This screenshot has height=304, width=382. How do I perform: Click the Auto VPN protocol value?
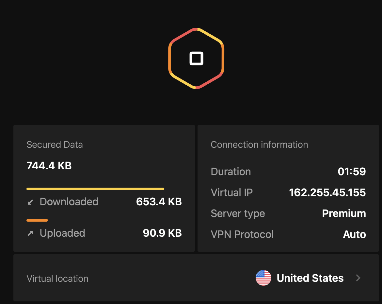pos(354,234)
